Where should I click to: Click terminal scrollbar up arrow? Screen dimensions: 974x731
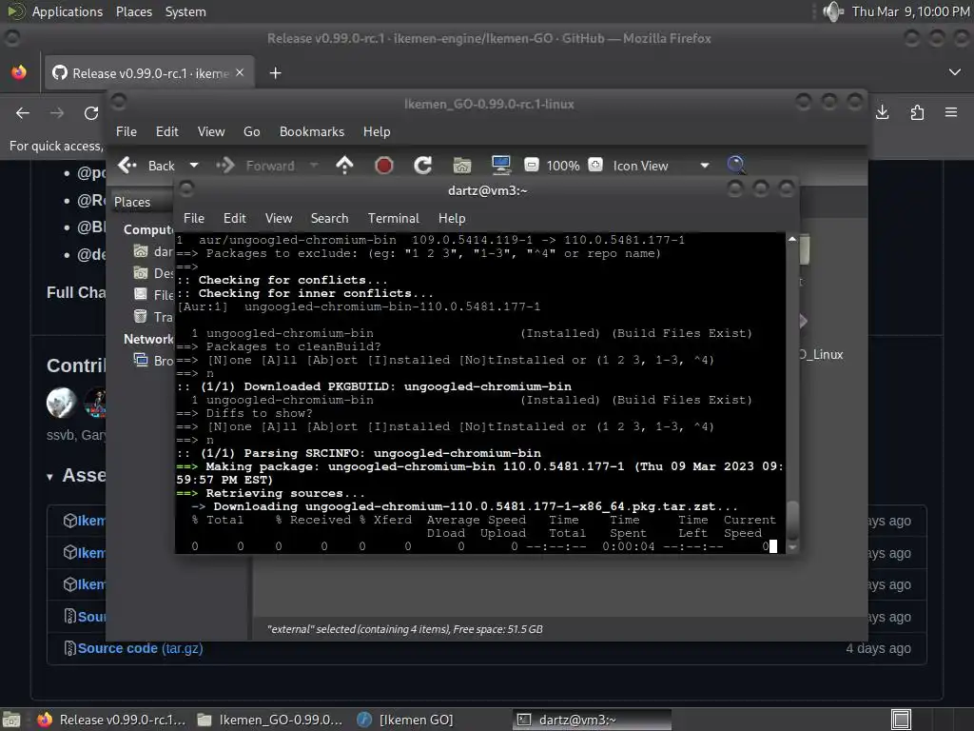[x=792, y=239]
